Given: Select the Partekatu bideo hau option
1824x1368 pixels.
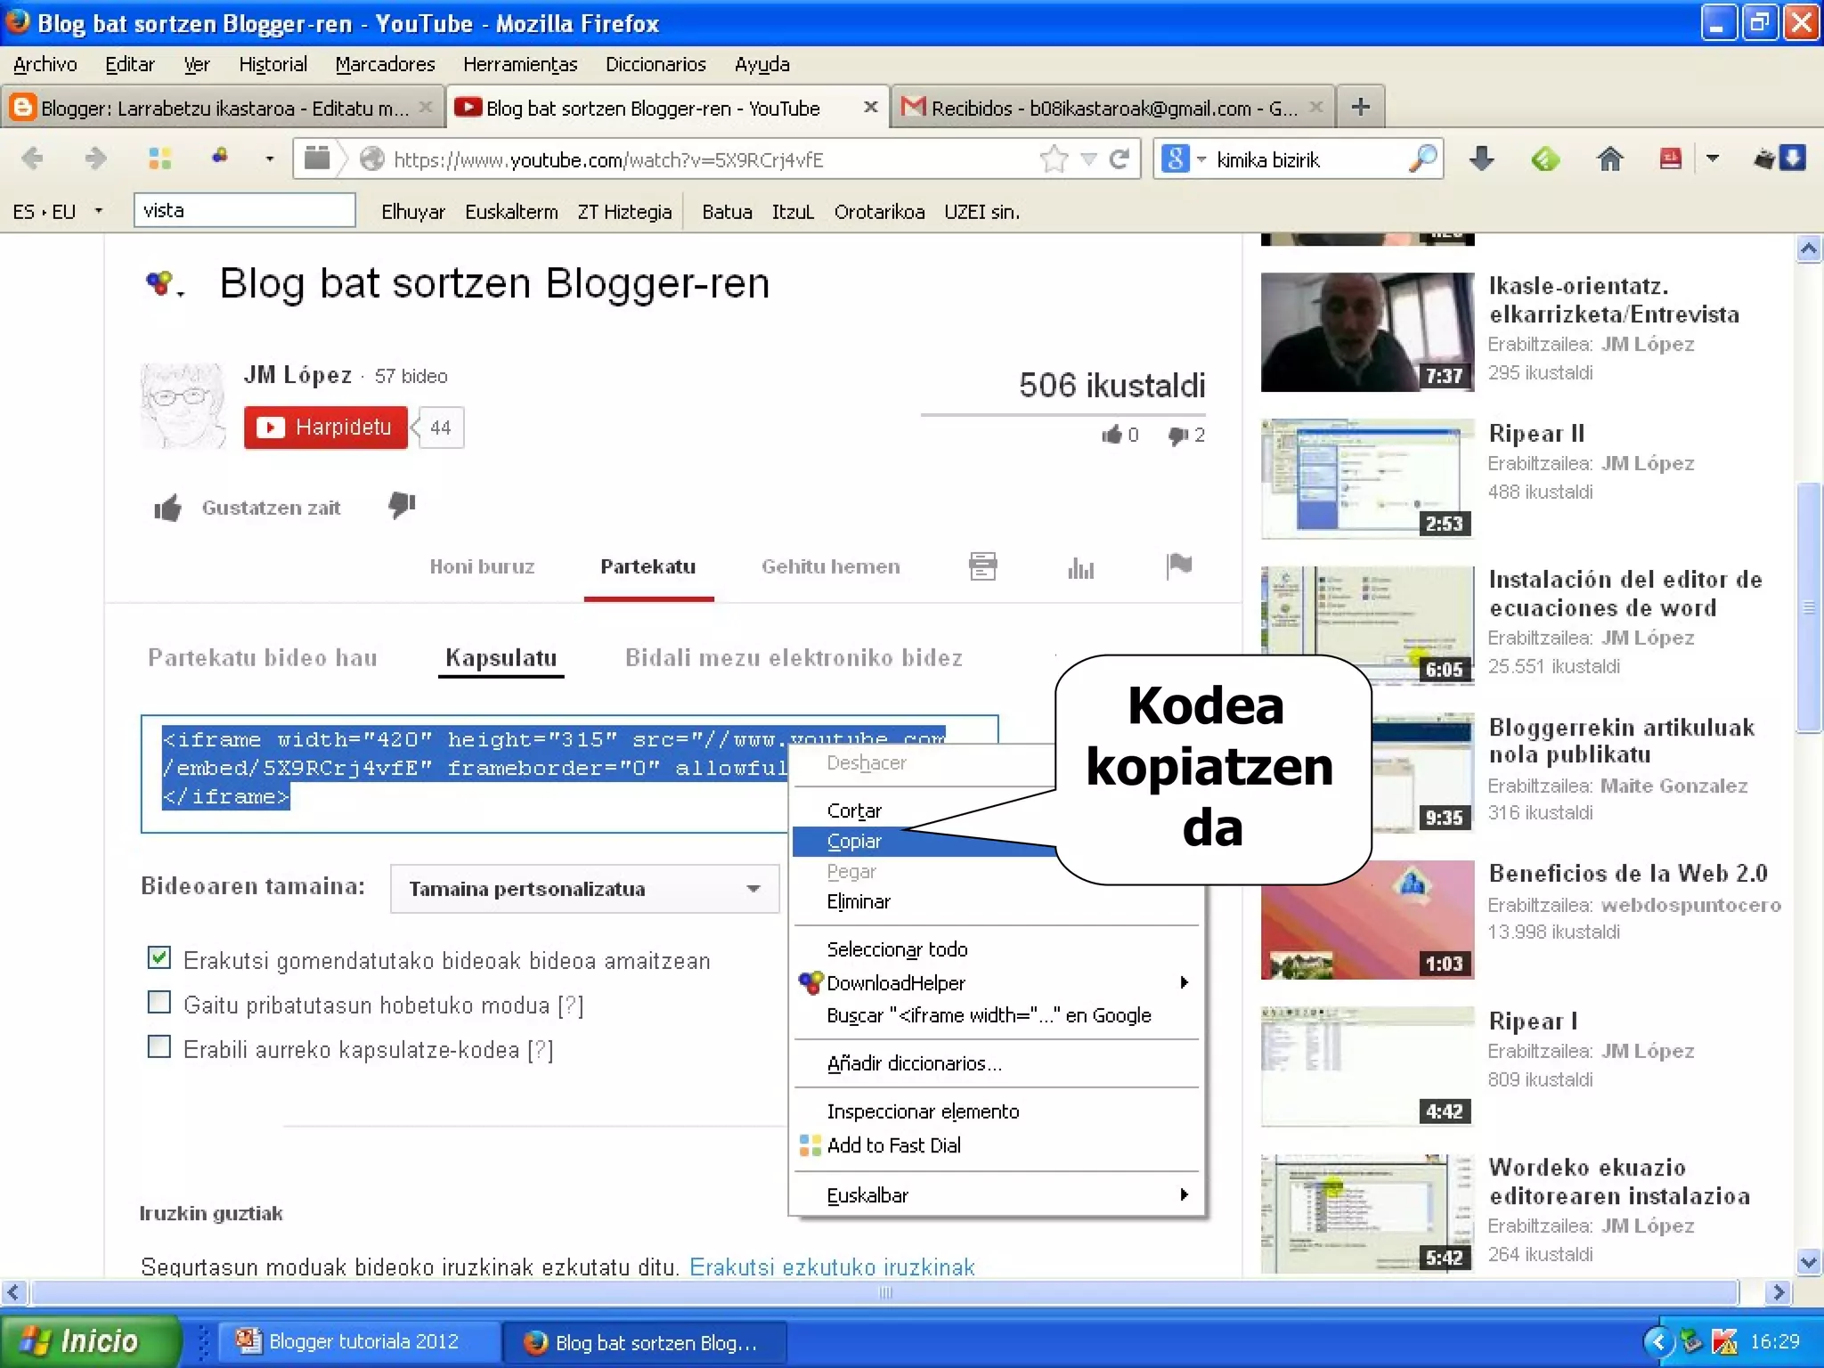Looking at the screenshot, I should click(x=263, y=658).
